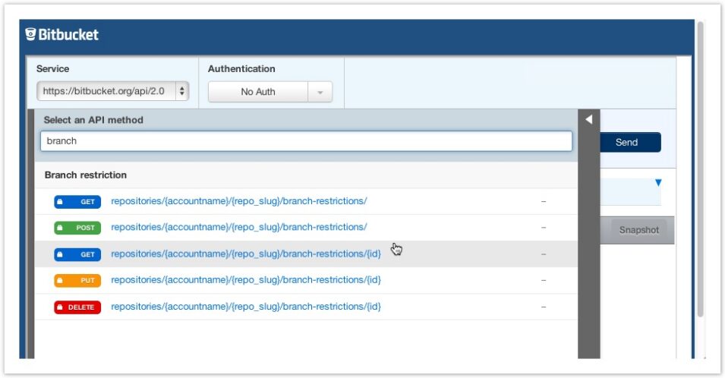This screenshot has width=725, height=378.
Task: Select PUT branch-restrictions/{id} endpoint link
Action: (x=246, y=279)
